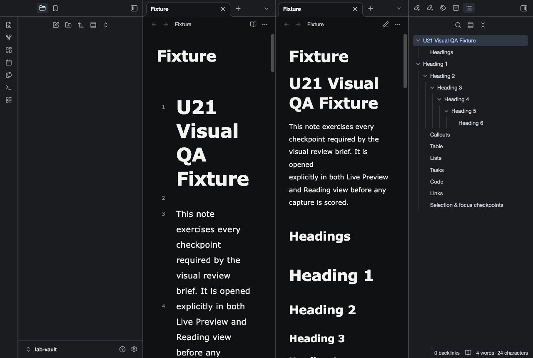
Task: Collapse the Heading 2 outline branch
Action: (x=425, y=76)
